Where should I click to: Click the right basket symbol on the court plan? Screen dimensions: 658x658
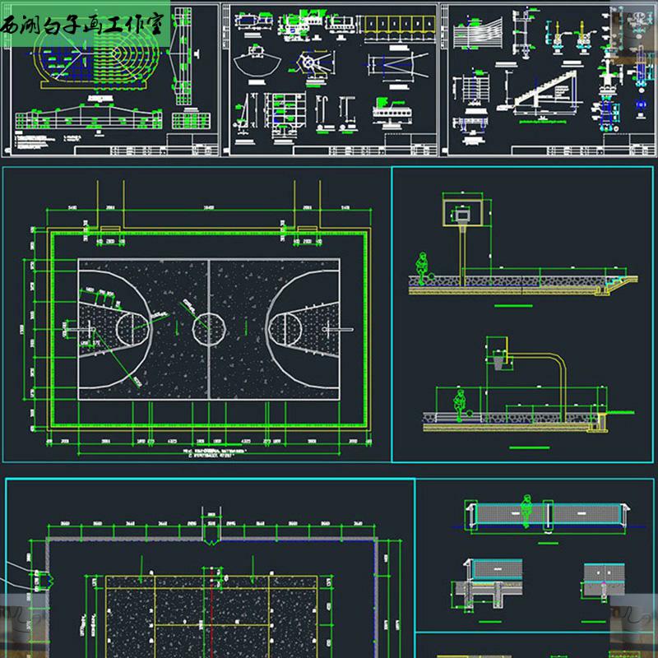(x=338, y=330)
